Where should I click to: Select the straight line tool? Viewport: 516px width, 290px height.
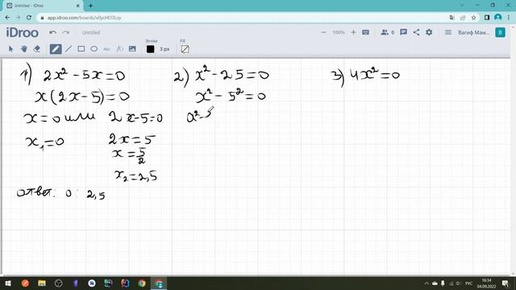point(68,49)
